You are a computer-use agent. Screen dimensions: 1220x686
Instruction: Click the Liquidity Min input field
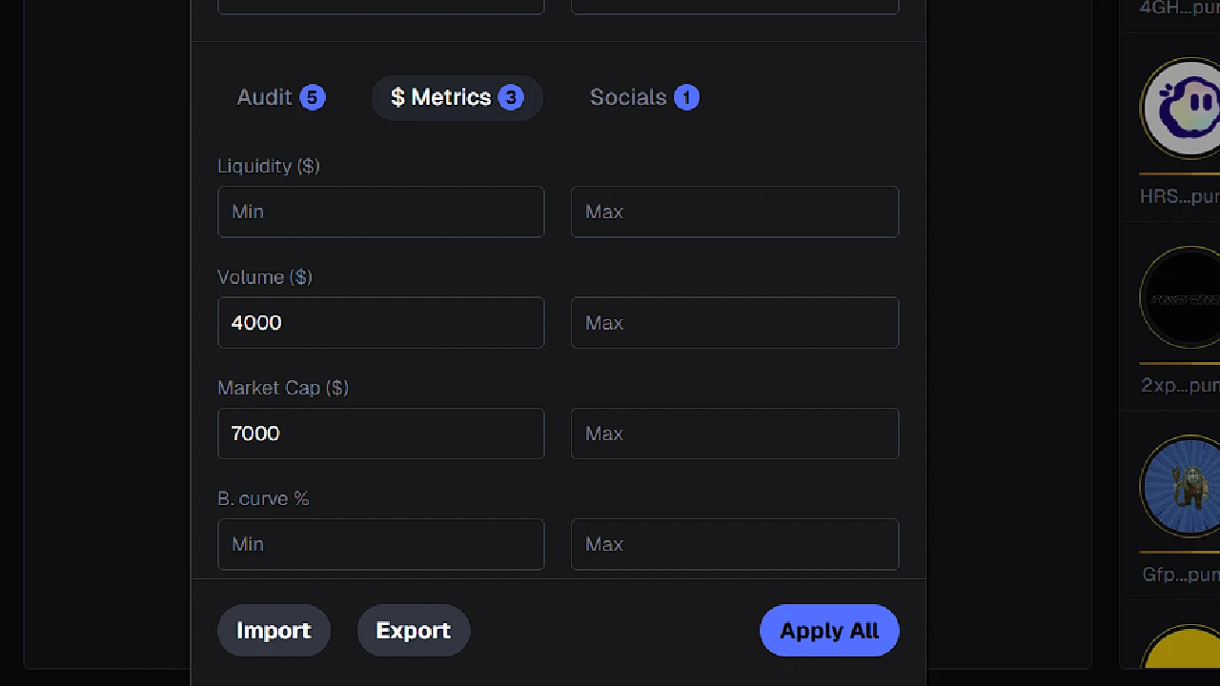[x=380, y=212]
